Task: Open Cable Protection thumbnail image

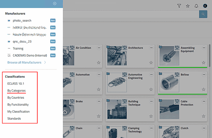Action: pyautogui.click(x=169, y=109)
